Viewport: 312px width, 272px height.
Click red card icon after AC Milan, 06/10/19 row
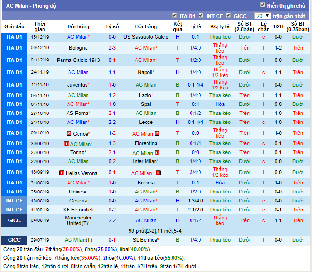157,133
